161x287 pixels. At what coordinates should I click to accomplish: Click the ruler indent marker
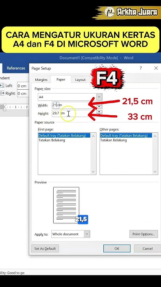point(4,108)
